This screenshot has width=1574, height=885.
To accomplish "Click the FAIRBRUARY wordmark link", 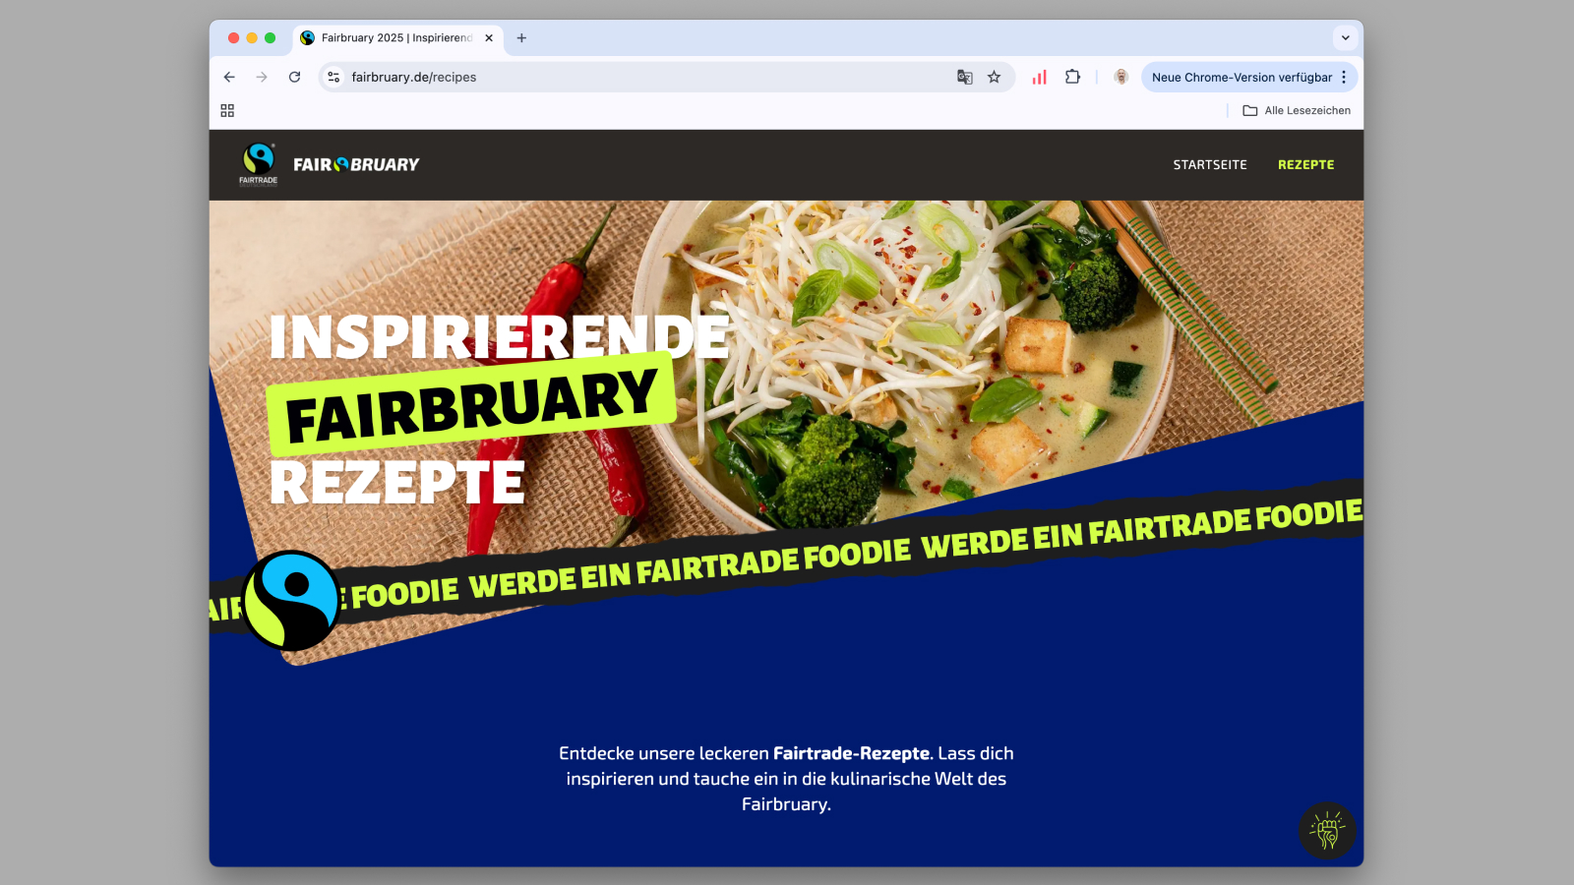I will coord(356,164).
